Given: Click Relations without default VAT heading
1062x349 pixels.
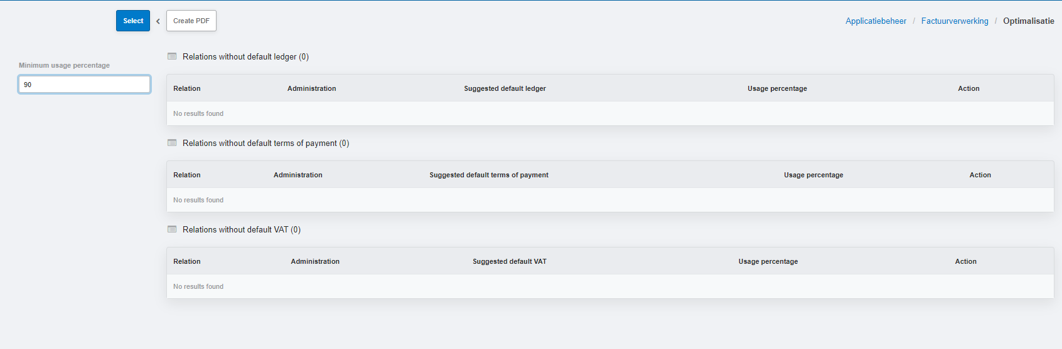Looking at the screenshot, I should point(242,229).
